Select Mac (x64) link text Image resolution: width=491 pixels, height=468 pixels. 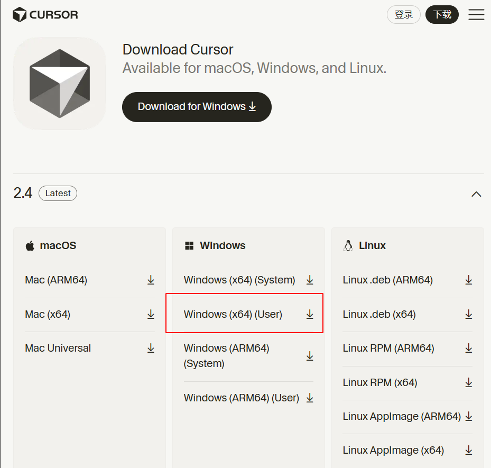pyautogui.click(x=48, y=314)
